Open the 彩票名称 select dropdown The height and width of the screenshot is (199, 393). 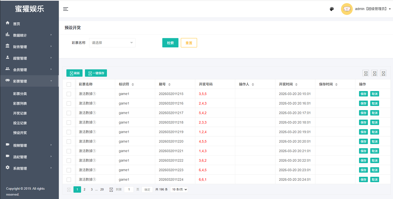pyautogui.click(x=112, y=43)
